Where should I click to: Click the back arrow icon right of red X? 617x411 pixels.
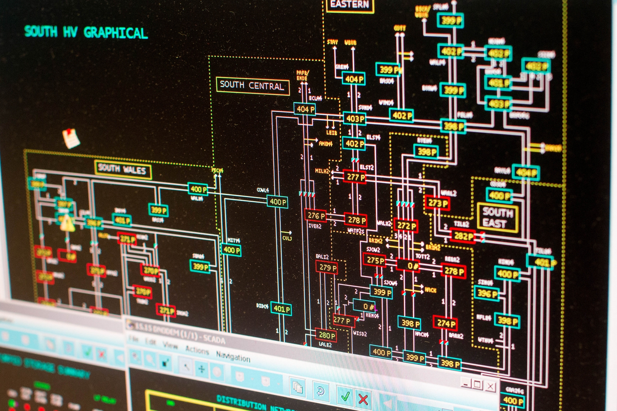coord(388,403)
